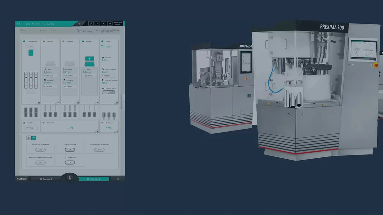Edit the Polvere Camera 10.0 mm field
Screen dimensions: 383x215
pos(89,76)
